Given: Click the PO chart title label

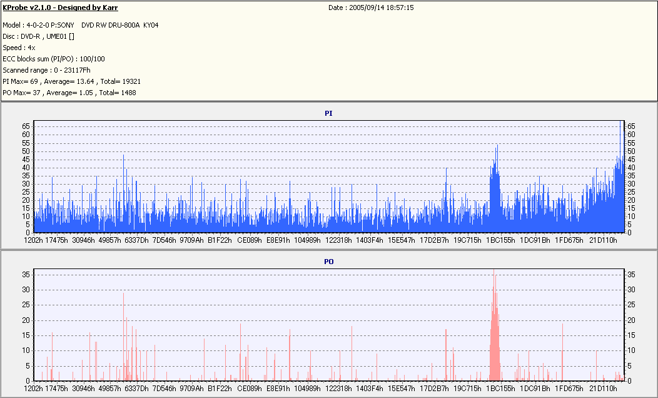Looking at the screenshot, I should tap(328, 262).
